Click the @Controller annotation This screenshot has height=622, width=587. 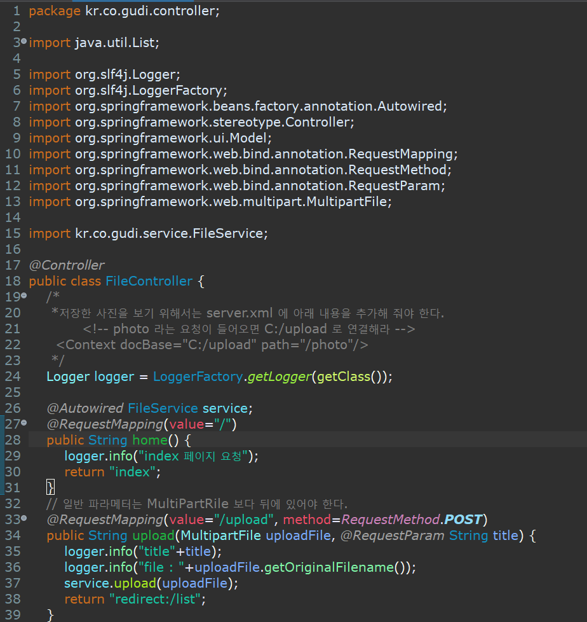coord(67,265)
